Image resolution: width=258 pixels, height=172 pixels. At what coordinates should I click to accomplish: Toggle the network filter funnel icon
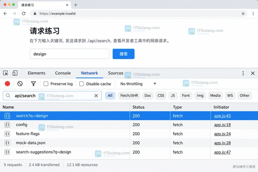[x=33, y=84]
